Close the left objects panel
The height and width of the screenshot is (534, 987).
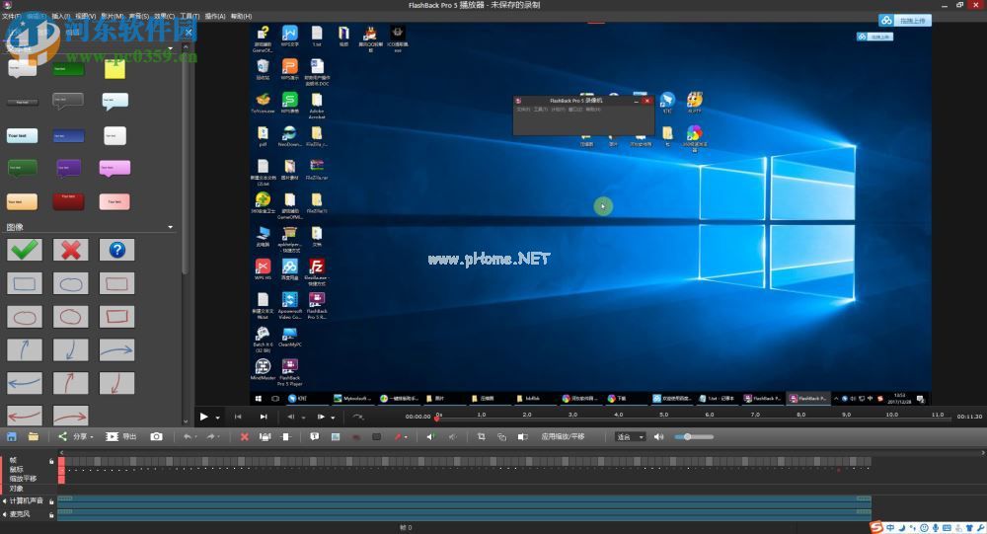click(x=189, y=33)
